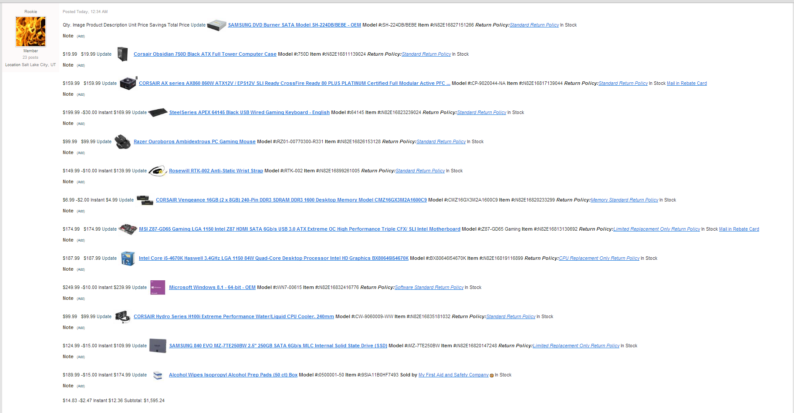Select the Corsair H100i cooler thumbnail

coord(122,316)
